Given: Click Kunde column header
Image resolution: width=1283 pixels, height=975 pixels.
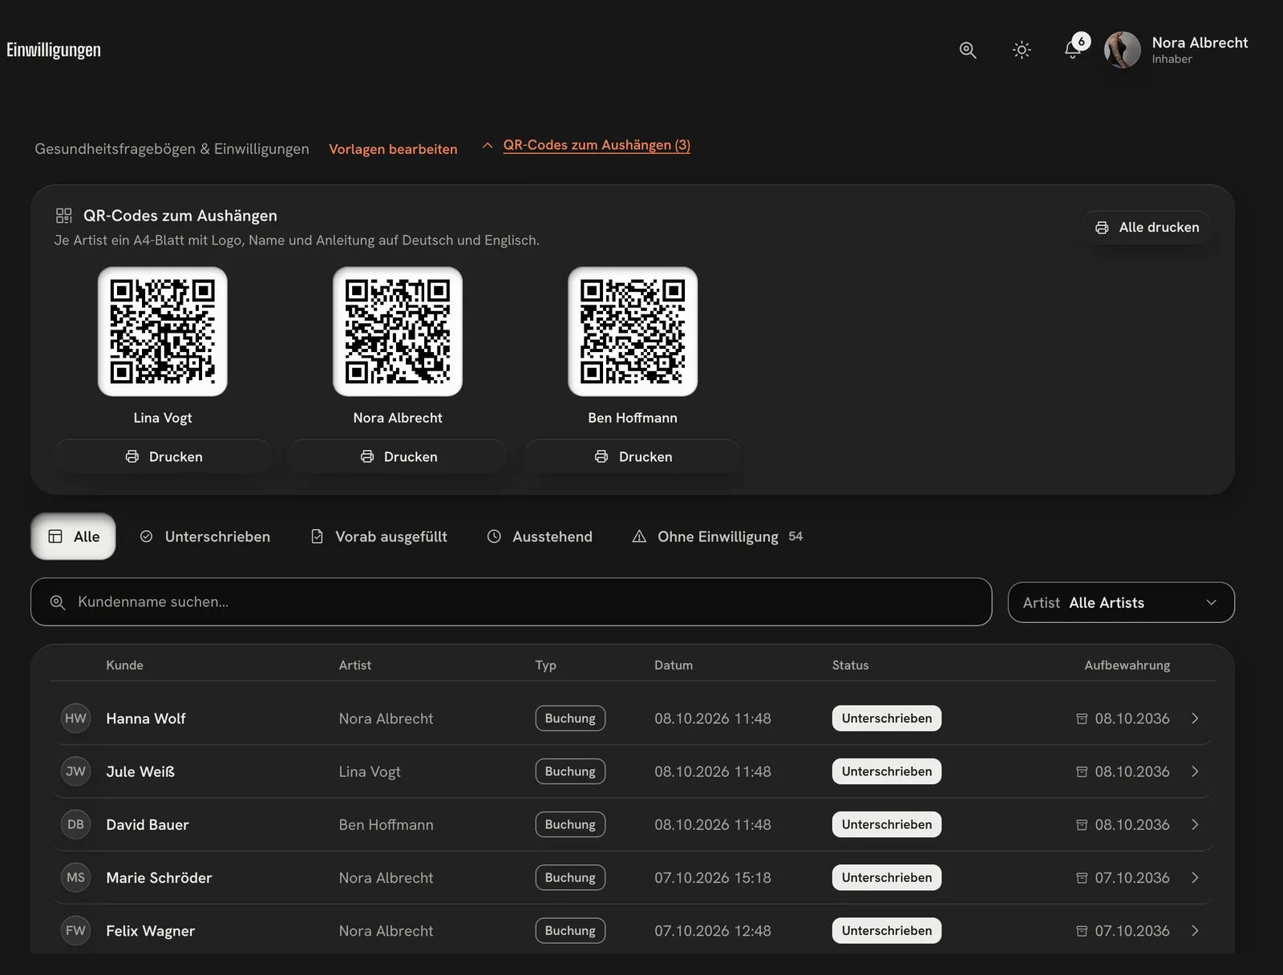Looking at the screenshot, I should click(x=125, y=665).
